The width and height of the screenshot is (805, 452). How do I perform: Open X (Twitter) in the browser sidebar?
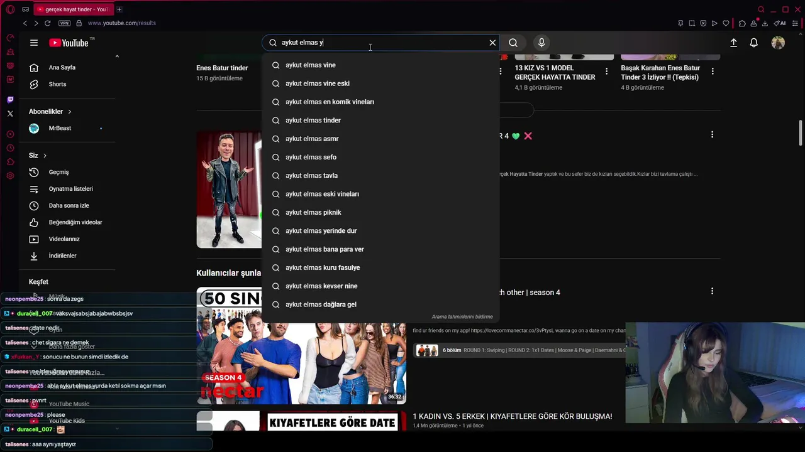10,114
